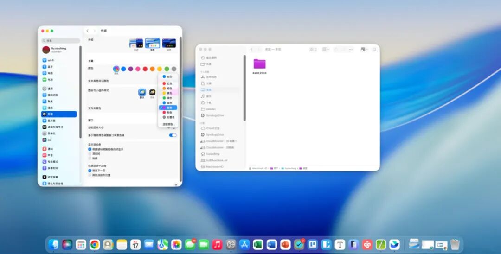Select automatic scroll bar display radio button
Viewport: 501px width, 254px height.
[90, 149]
